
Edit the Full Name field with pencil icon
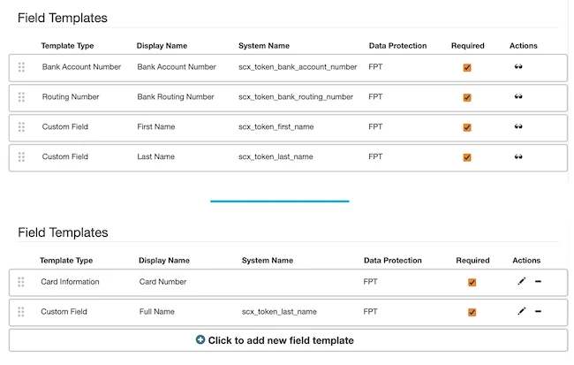point(522,311)
